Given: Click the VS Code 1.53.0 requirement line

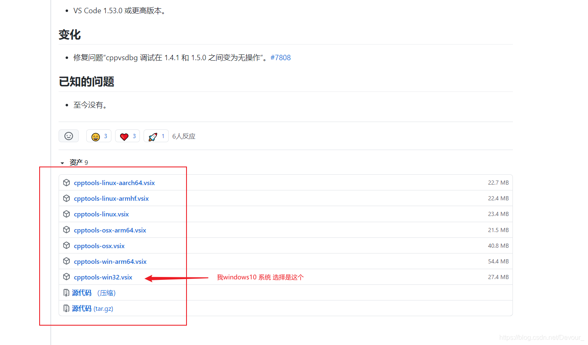Looking at the screenshot, I should [120, 11].
